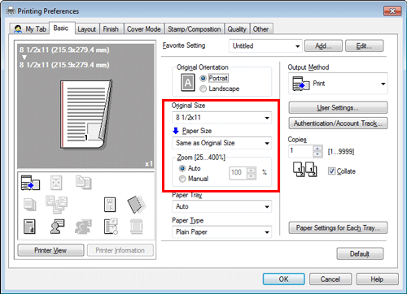Click the watermark page icon showing W and F
The image size is (407, 294).
tap(110, 205)
